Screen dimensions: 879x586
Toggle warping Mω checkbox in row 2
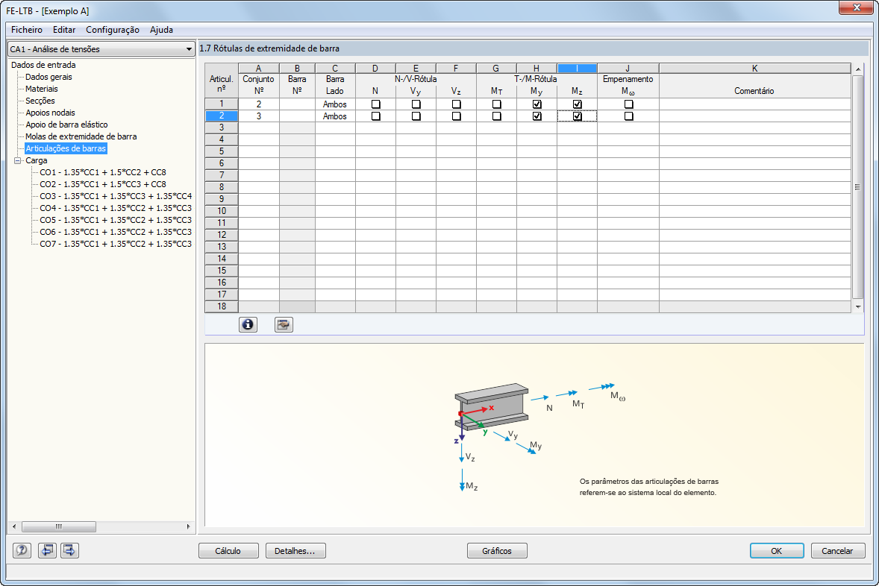[x=628, y=116]
